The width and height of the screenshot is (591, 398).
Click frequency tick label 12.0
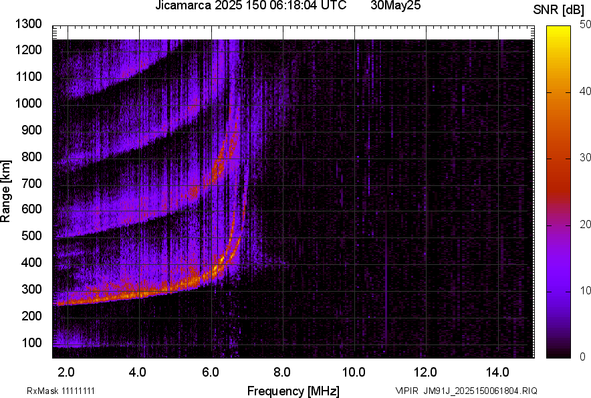(x=426, y=373)
